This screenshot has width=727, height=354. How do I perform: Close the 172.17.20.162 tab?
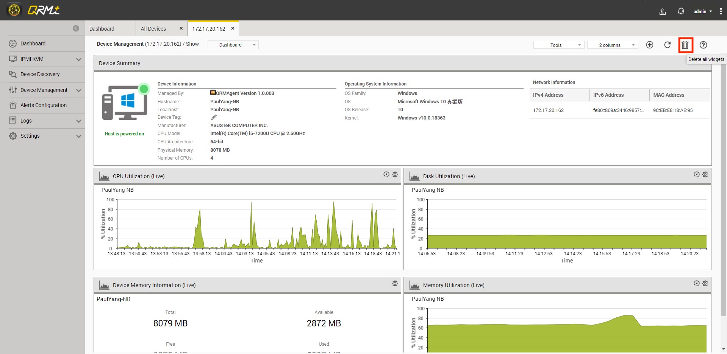[233, 28]
